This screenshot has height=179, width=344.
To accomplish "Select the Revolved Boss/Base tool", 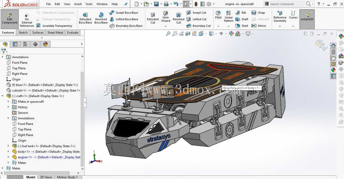I will click(101, 18).
